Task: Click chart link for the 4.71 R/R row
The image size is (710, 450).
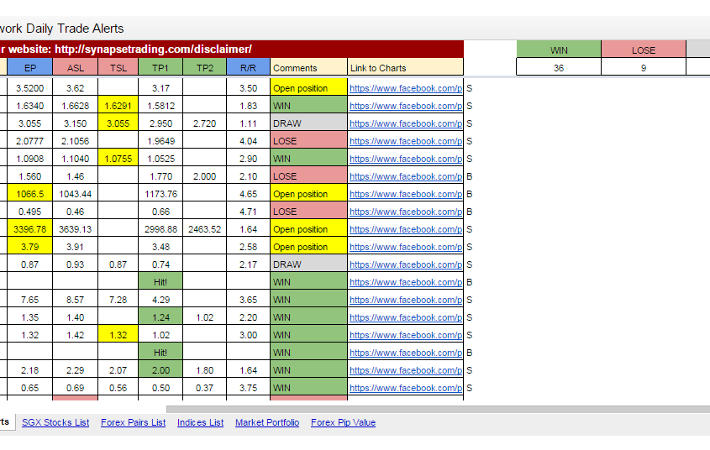Action: click(405, 212)
